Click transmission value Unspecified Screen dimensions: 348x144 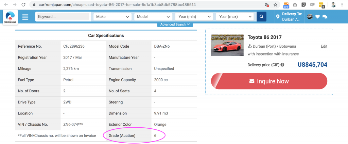pos(164,69)
